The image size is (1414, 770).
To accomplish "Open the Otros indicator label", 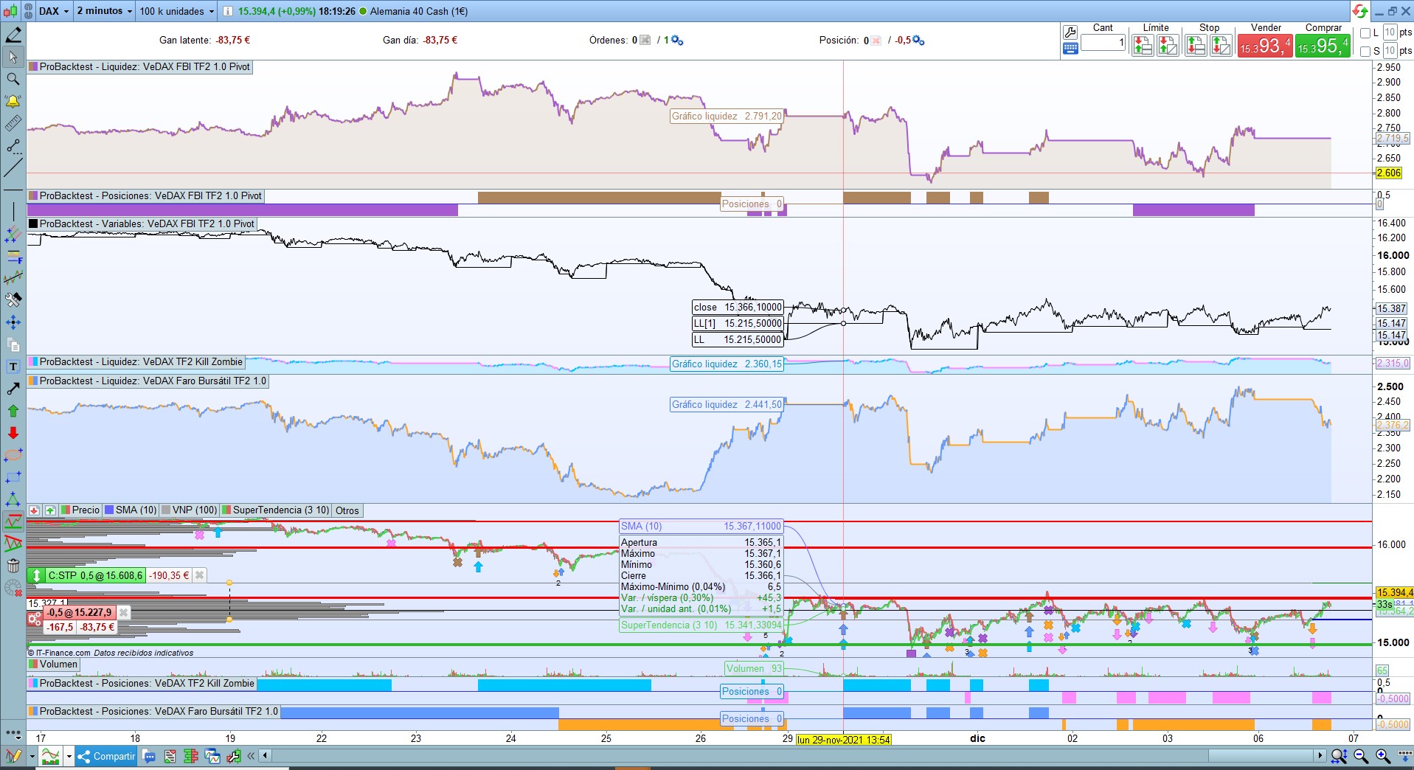I will click(x=347, y=510).
